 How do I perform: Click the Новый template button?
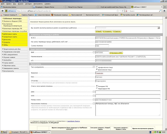tap(99, 31)
